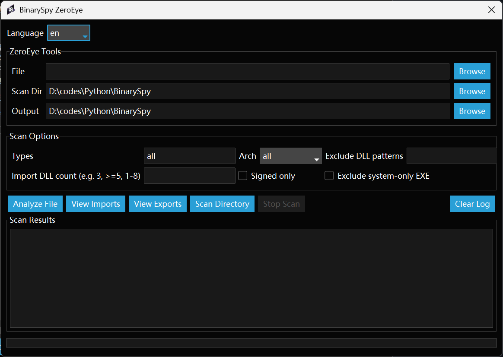The image size is (503, 357).
Task: Click the BinarySpy app icon in title bar
Action: (x=11, y=10)
